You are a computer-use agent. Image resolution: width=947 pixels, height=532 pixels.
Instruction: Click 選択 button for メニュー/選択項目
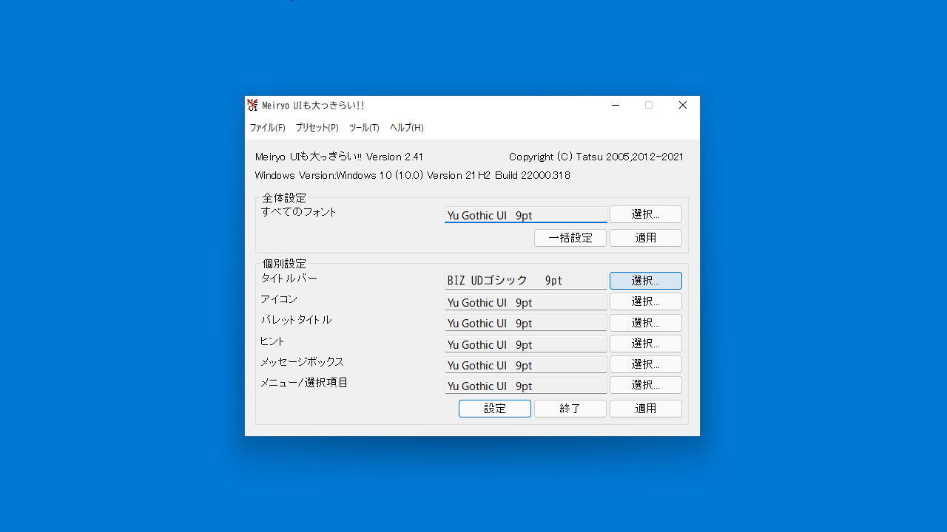tap(646, 385)
